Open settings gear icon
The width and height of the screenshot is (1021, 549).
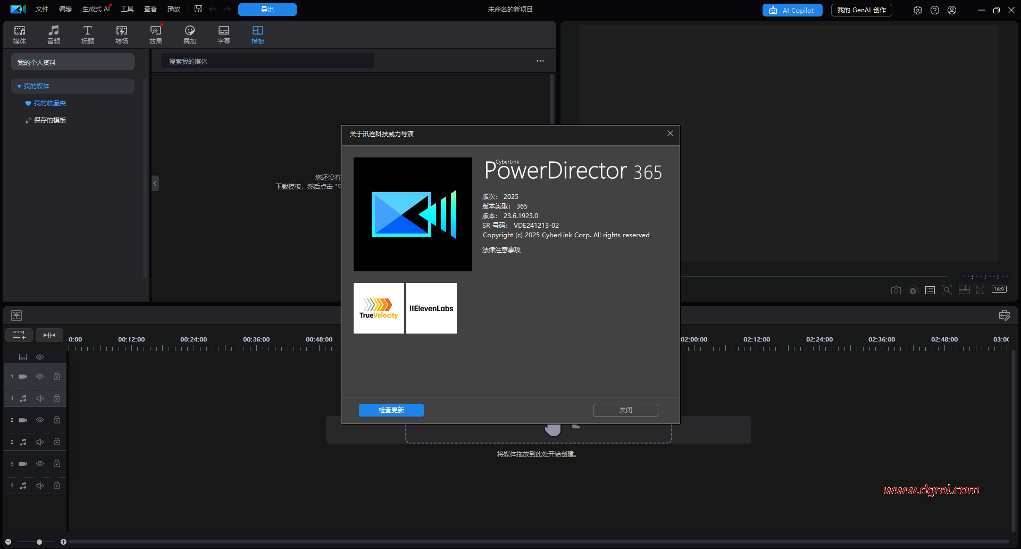pos(918,10)
